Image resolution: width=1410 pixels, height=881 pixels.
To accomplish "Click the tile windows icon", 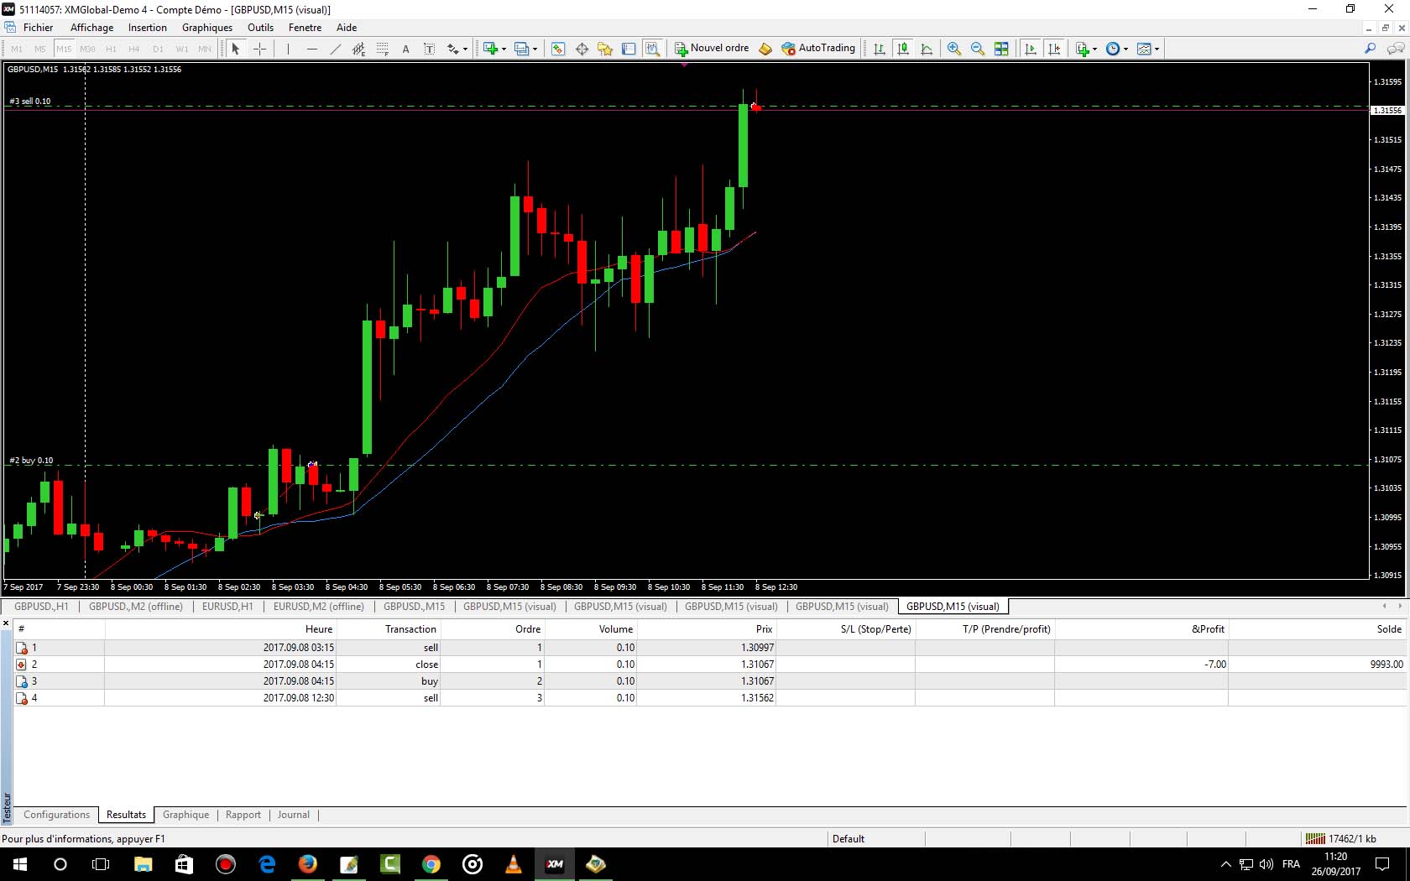I will (x=1000, y=49).
